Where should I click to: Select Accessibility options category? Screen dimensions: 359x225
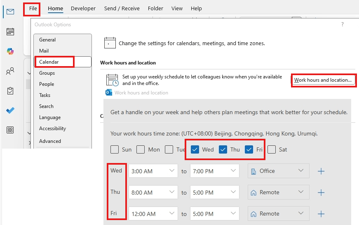63,129
